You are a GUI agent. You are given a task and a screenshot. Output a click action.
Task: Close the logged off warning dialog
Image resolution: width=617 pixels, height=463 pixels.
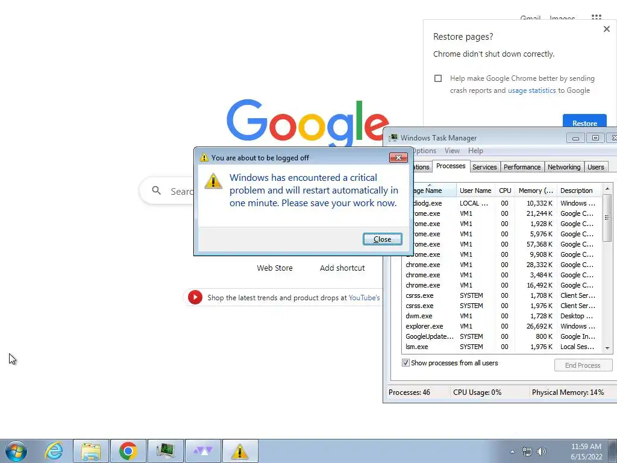point(382,239)
